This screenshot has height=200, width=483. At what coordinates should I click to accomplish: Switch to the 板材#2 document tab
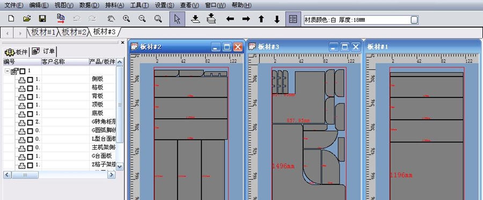[74, 32]
